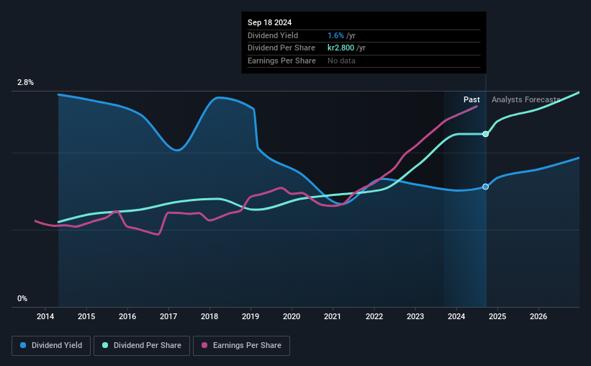Image resolution: width=591 pixels, height=366 pixels.
Task: Click the Past label on chart
Action: pyautogui.click(x=472, y=99)
